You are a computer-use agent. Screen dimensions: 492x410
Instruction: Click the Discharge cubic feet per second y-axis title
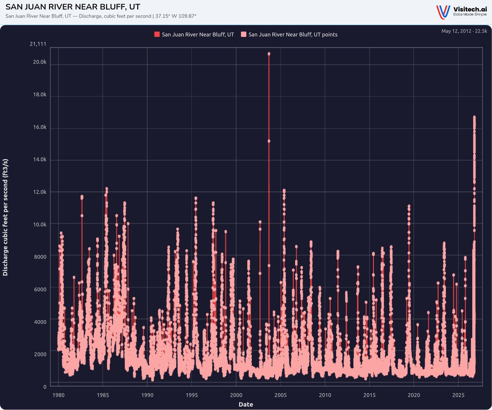click(5, 218)
